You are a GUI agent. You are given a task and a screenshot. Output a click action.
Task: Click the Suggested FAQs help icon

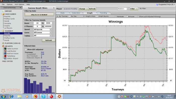(157, 4)
